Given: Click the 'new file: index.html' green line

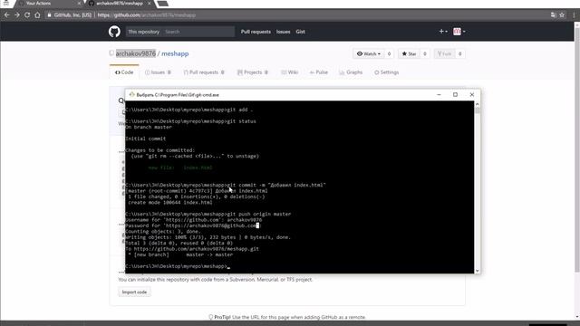Looking at the screenshot, I should coord(180,168).
